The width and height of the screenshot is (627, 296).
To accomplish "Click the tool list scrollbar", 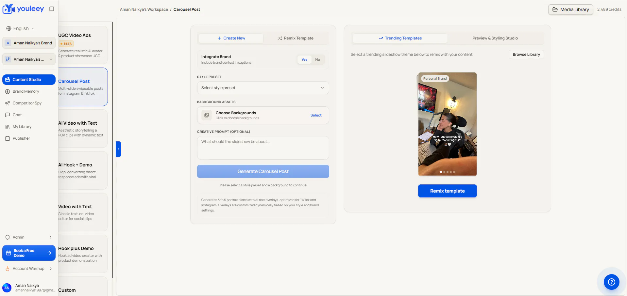I will [112, 150].
